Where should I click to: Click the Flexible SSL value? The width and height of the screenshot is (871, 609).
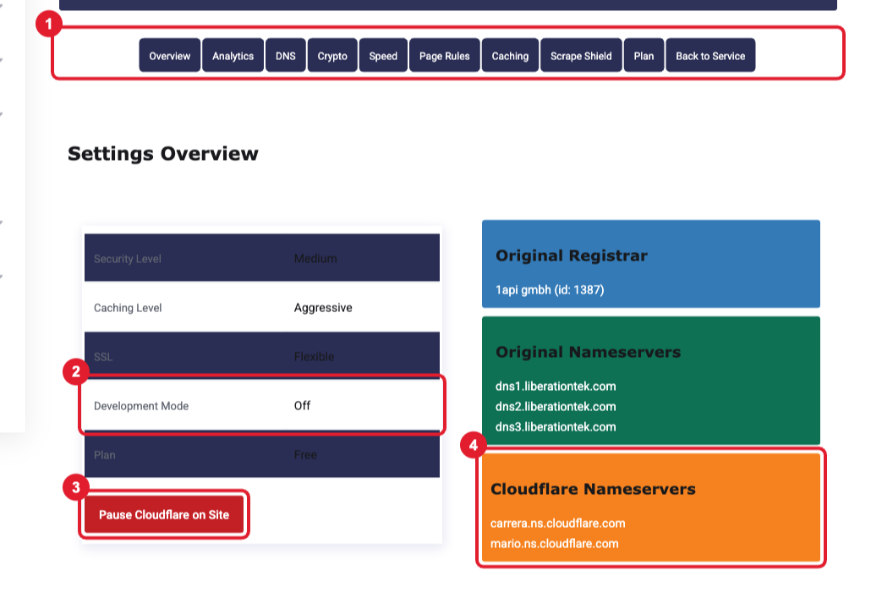(x=314, y=357)
